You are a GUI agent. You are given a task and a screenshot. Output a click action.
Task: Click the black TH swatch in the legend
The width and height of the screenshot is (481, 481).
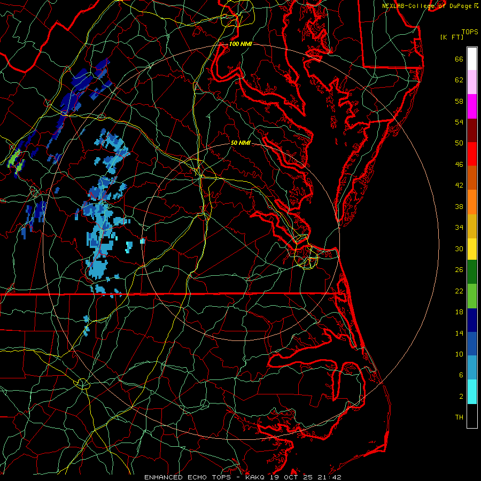(x=472, y=416)
